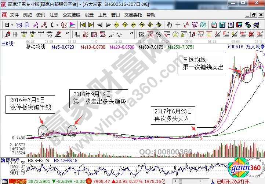This screenshot has height=184, width=265.
Task: Toggle the candlestick chart style button
Action: point(52,25)
